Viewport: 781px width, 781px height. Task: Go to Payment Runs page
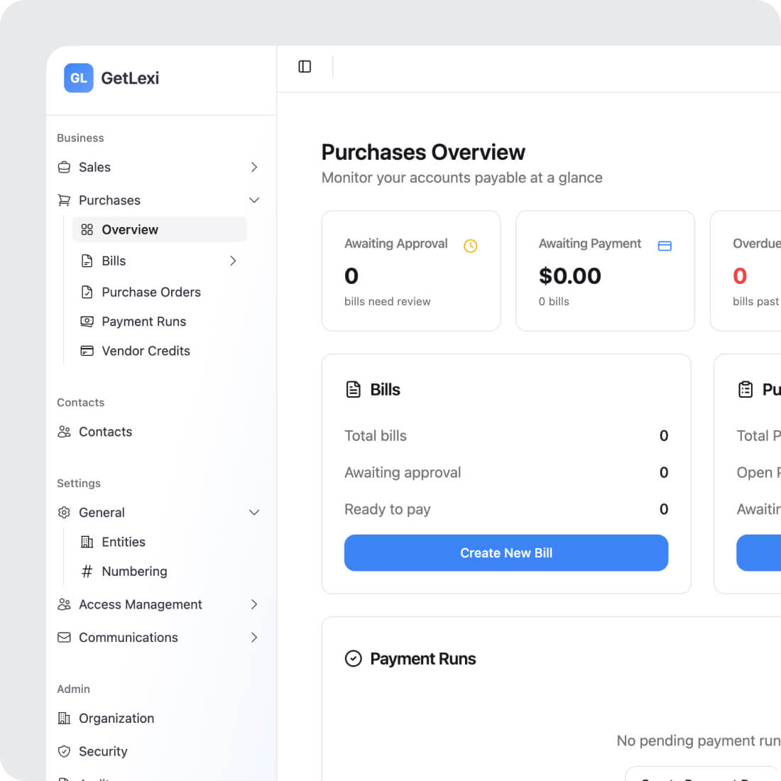tap(143, 322)
